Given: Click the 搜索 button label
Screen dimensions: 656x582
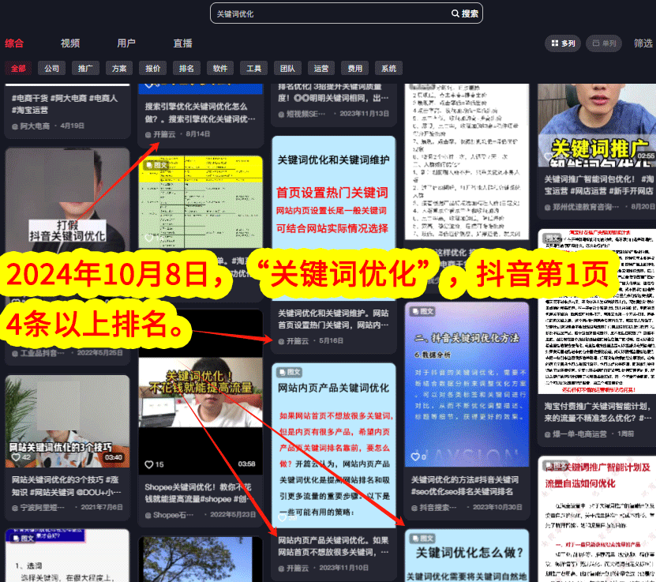Looking at the screenshot, I should (470, 13).
